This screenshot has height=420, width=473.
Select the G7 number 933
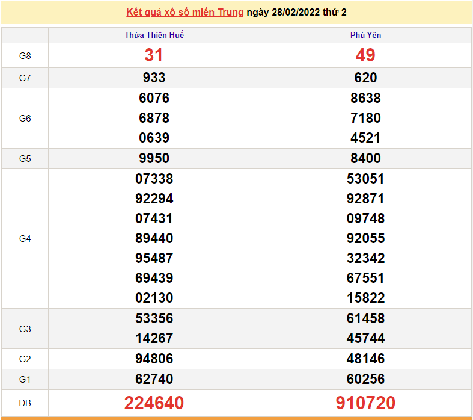coord(154,78)
